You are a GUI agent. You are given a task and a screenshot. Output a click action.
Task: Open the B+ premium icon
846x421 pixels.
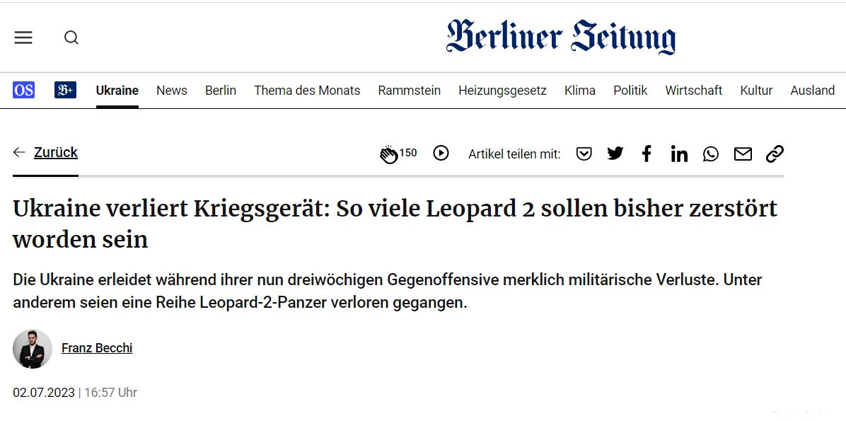pos(65,90)
